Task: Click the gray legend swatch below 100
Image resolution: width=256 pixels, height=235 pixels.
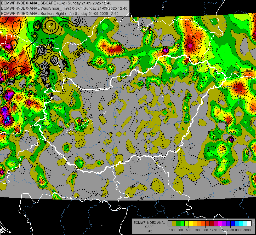Action: tap(170, 224)
